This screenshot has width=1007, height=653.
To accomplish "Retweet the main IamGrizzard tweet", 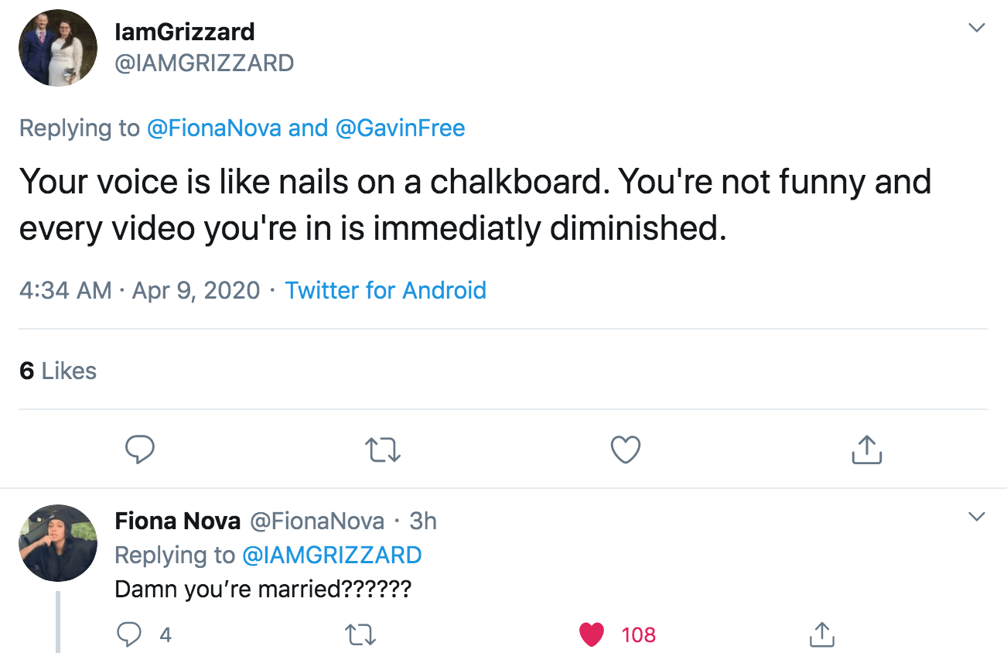I will tap(383, 449).
